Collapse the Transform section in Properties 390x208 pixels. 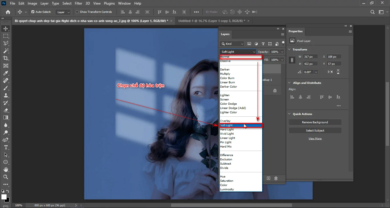pyautogui.click(x=289, y=49)
